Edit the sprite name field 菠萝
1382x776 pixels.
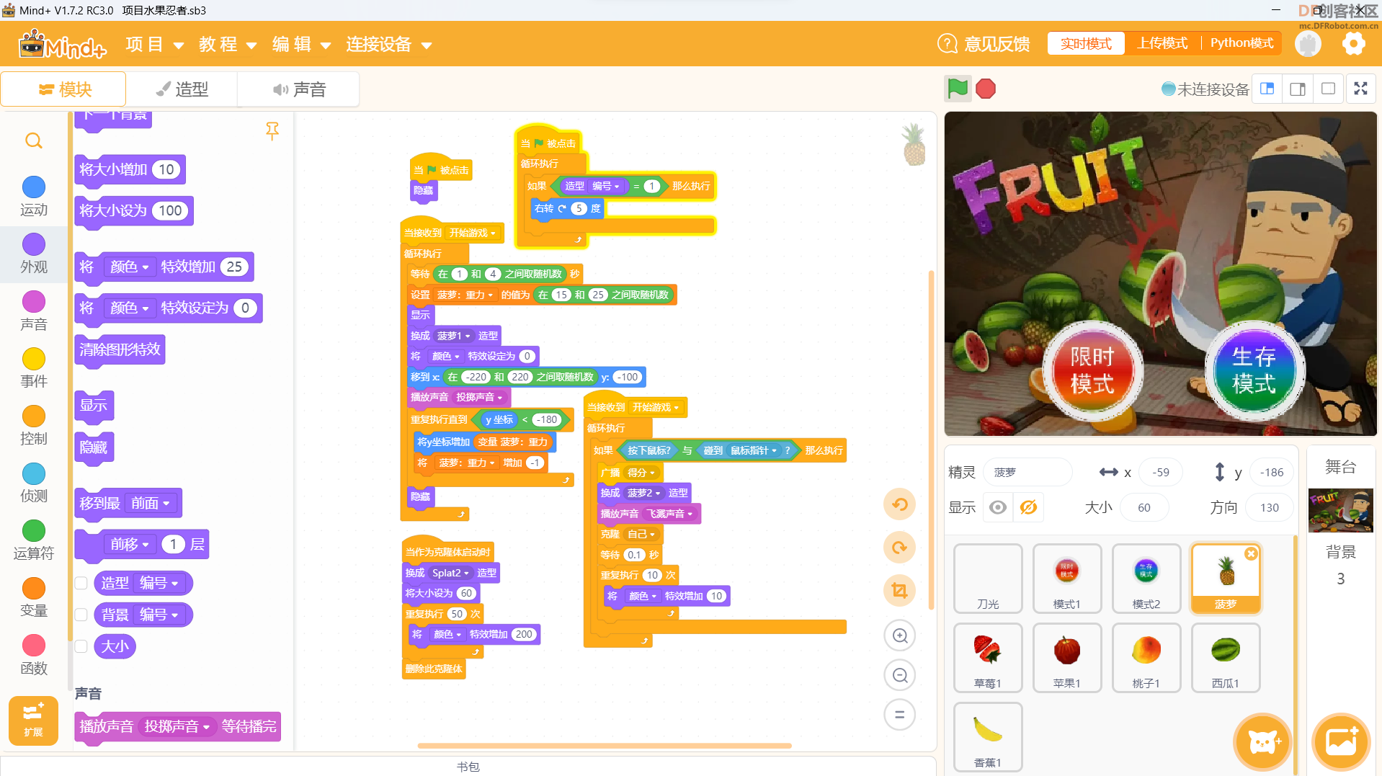point(1027,472)
